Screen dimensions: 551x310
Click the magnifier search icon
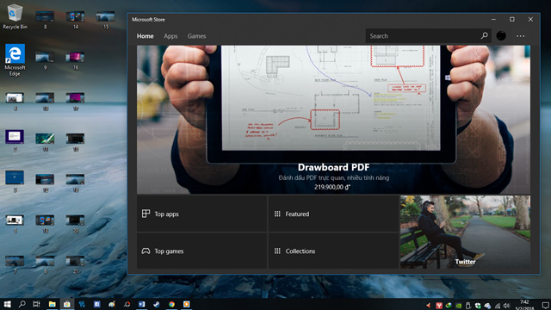(484, 35)
